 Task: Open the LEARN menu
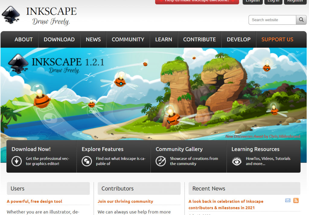point(164,40)
